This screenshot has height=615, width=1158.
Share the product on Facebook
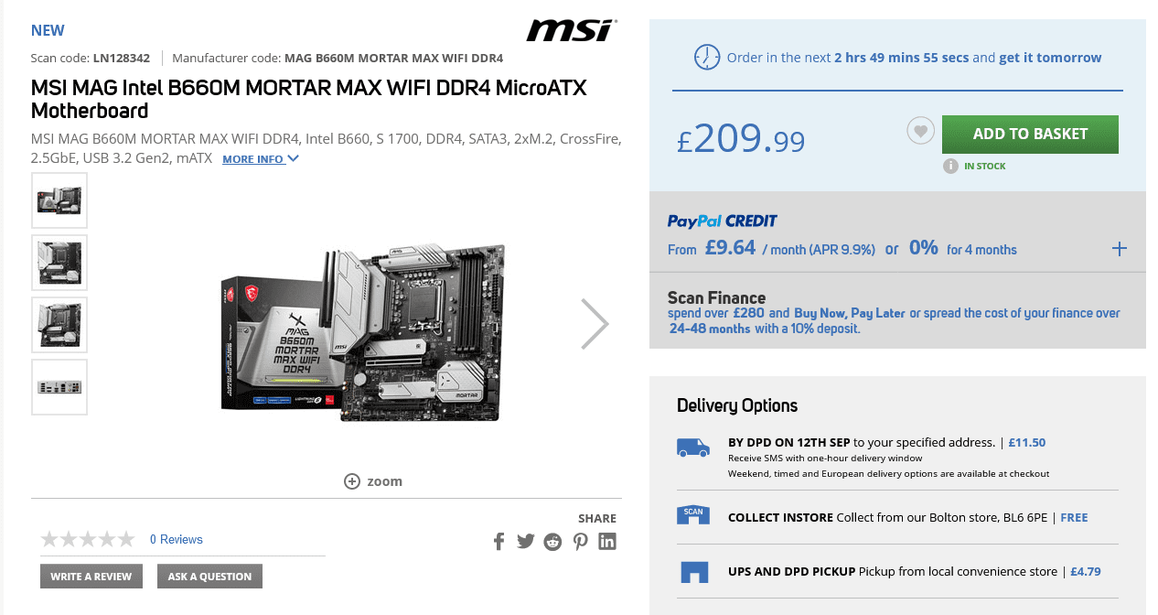point(499,541)
